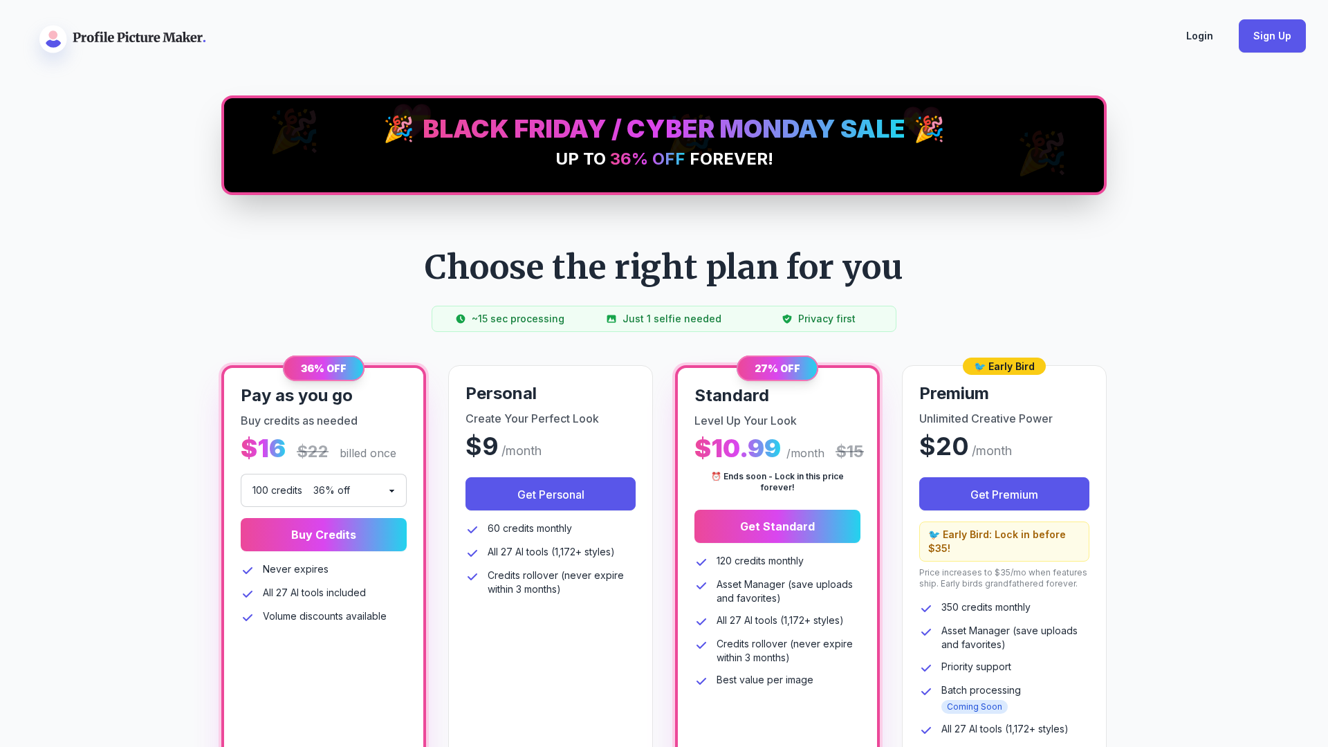Image resolution: width=1328 pixels, height=747 pixels.
Task: Open the Login page
Action: tap(1199, 36)
